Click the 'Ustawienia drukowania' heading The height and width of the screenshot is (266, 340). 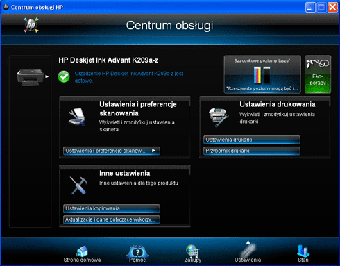coord(278,104)
